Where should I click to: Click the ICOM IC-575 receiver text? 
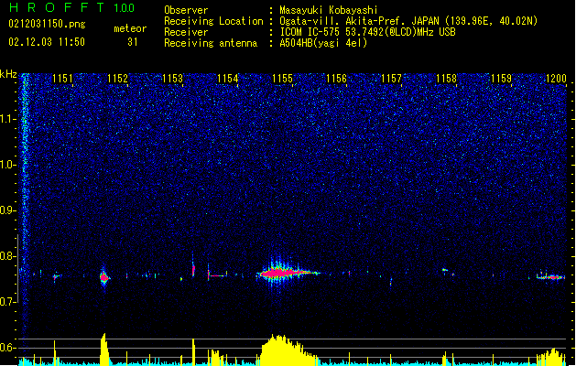pos(367,32)
